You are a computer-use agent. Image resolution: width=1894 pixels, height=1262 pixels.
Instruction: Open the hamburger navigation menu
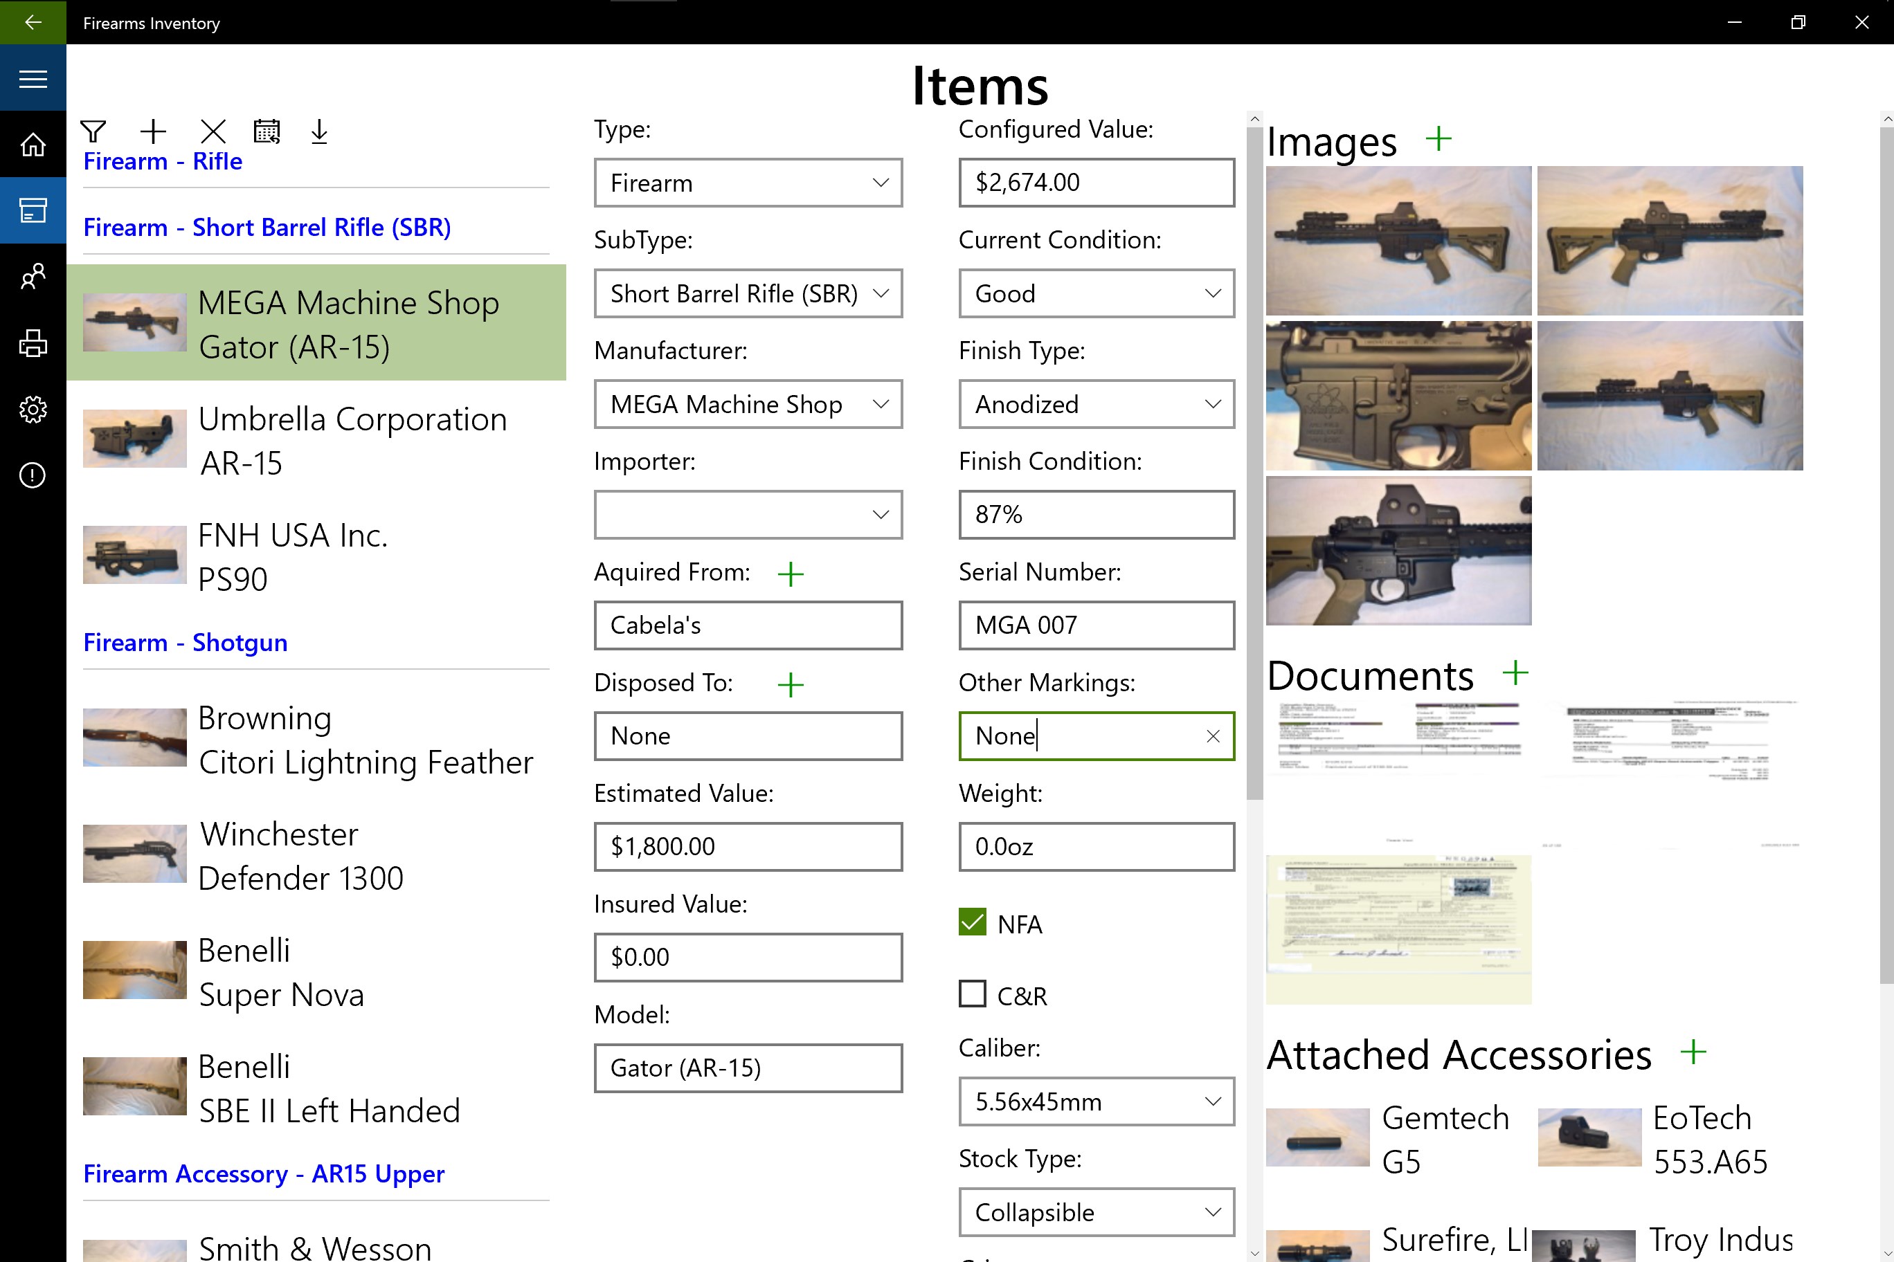[33, 79]
